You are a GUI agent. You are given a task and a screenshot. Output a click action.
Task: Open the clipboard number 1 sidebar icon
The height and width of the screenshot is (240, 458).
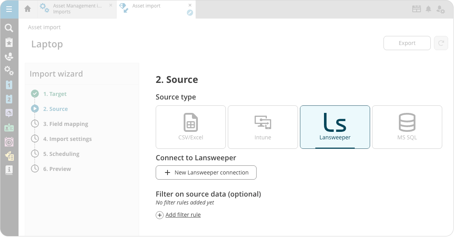coord(9,85)
